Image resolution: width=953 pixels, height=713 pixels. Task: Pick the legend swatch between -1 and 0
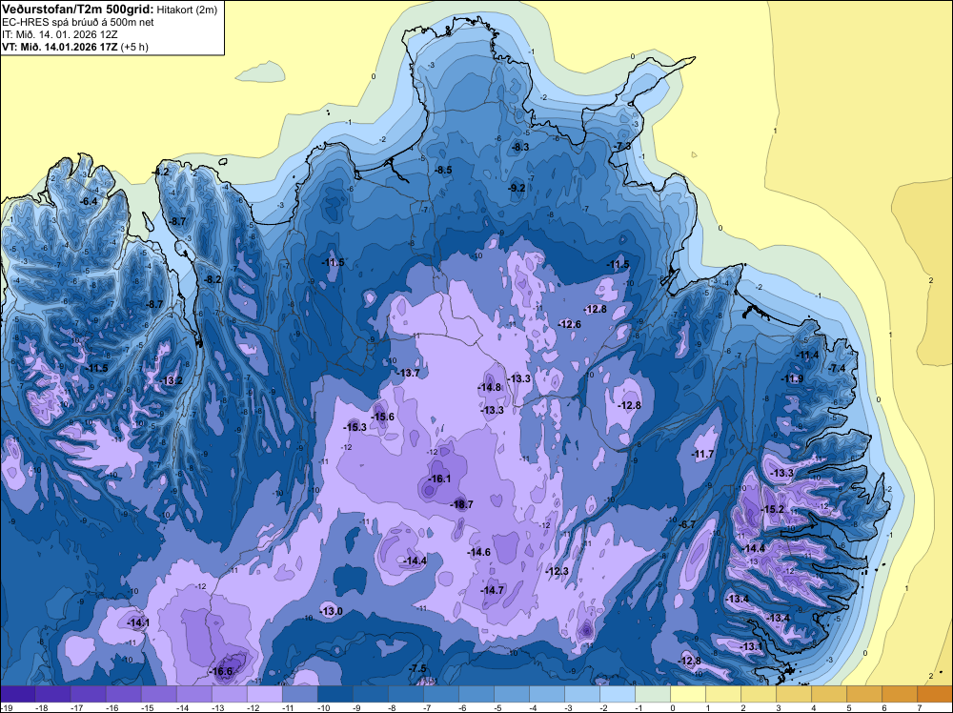coord(653,694)
